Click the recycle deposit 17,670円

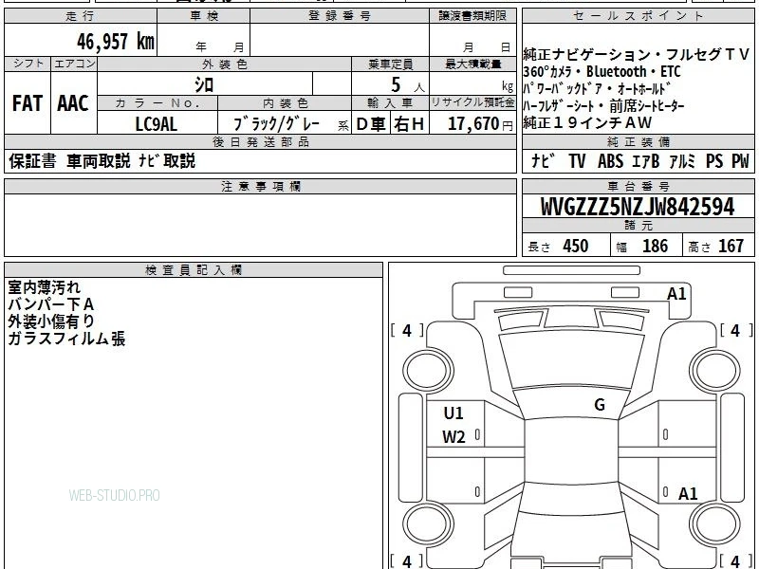coord(480,124)
